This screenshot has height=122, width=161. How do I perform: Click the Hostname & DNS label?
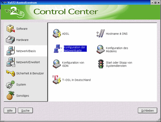[x=117, y=34]
